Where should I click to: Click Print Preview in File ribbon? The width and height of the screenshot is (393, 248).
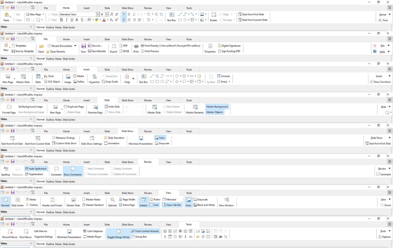[x=149, y=51]
